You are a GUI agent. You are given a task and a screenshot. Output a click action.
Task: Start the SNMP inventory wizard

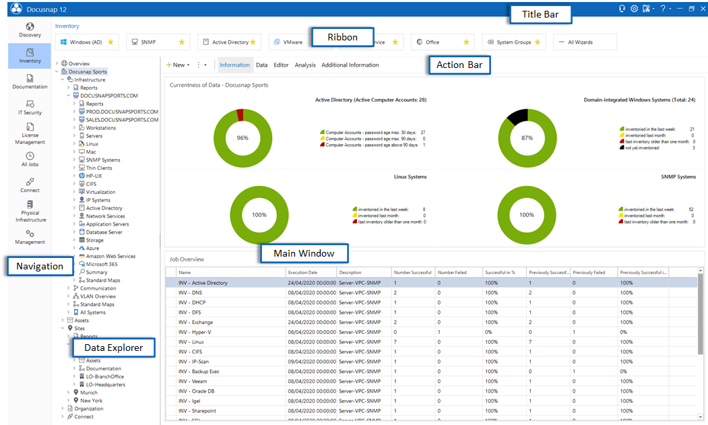coord(158,42)
